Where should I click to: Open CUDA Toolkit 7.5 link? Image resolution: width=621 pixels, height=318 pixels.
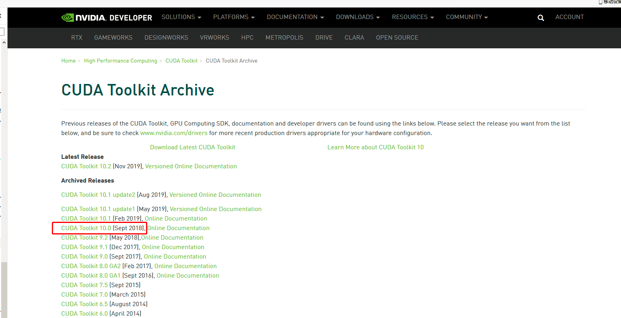(x=84, y=285)
